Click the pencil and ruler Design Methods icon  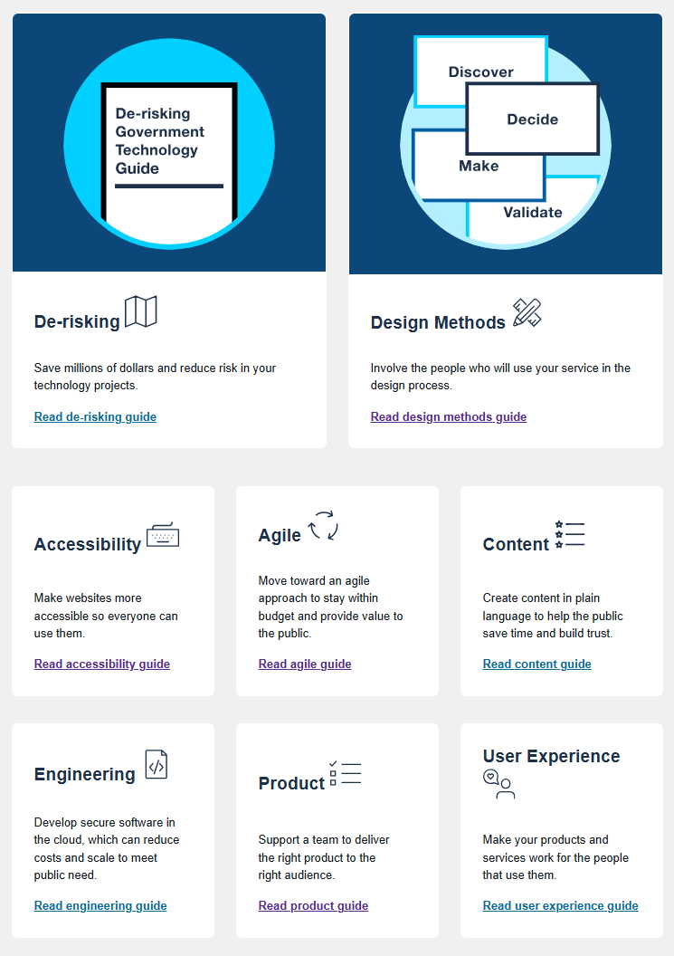tap(527, 312)
